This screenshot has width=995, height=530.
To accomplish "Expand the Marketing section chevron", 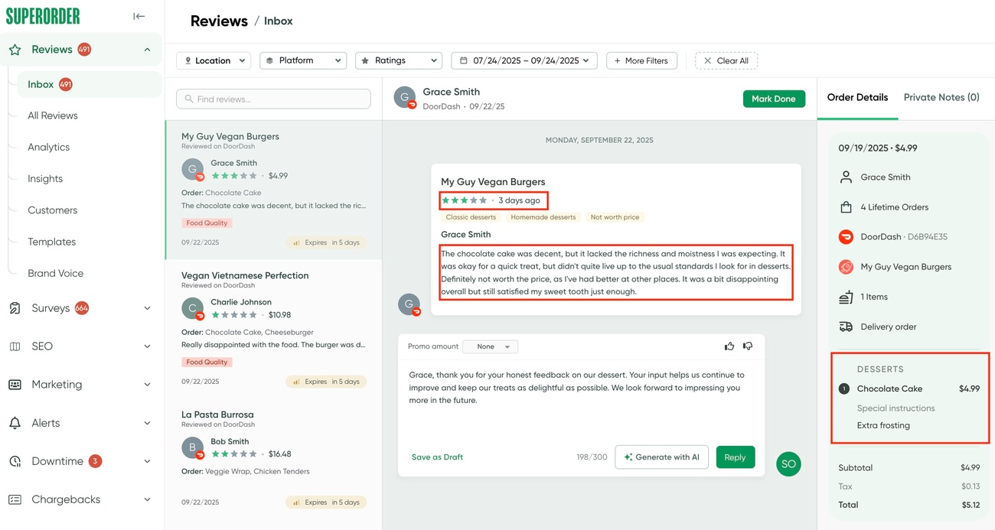I will [x=147, y=385].
